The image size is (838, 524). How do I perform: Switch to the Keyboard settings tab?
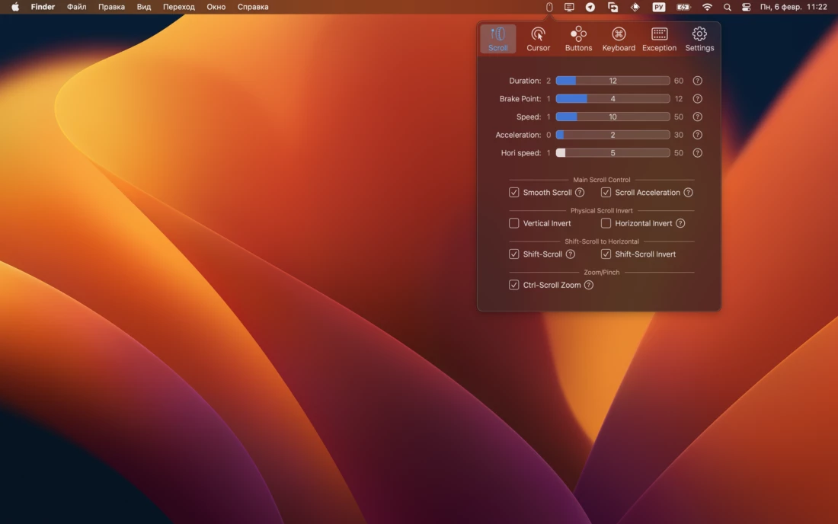click(x=619, y=39)
